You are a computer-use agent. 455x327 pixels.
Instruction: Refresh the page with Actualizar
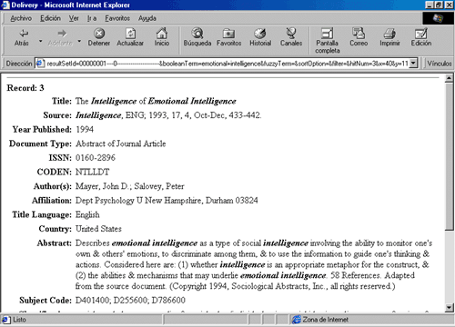[x=130, y=37]
